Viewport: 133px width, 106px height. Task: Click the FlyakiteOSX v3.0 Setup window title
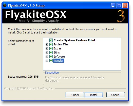click(x=26, y=6)
